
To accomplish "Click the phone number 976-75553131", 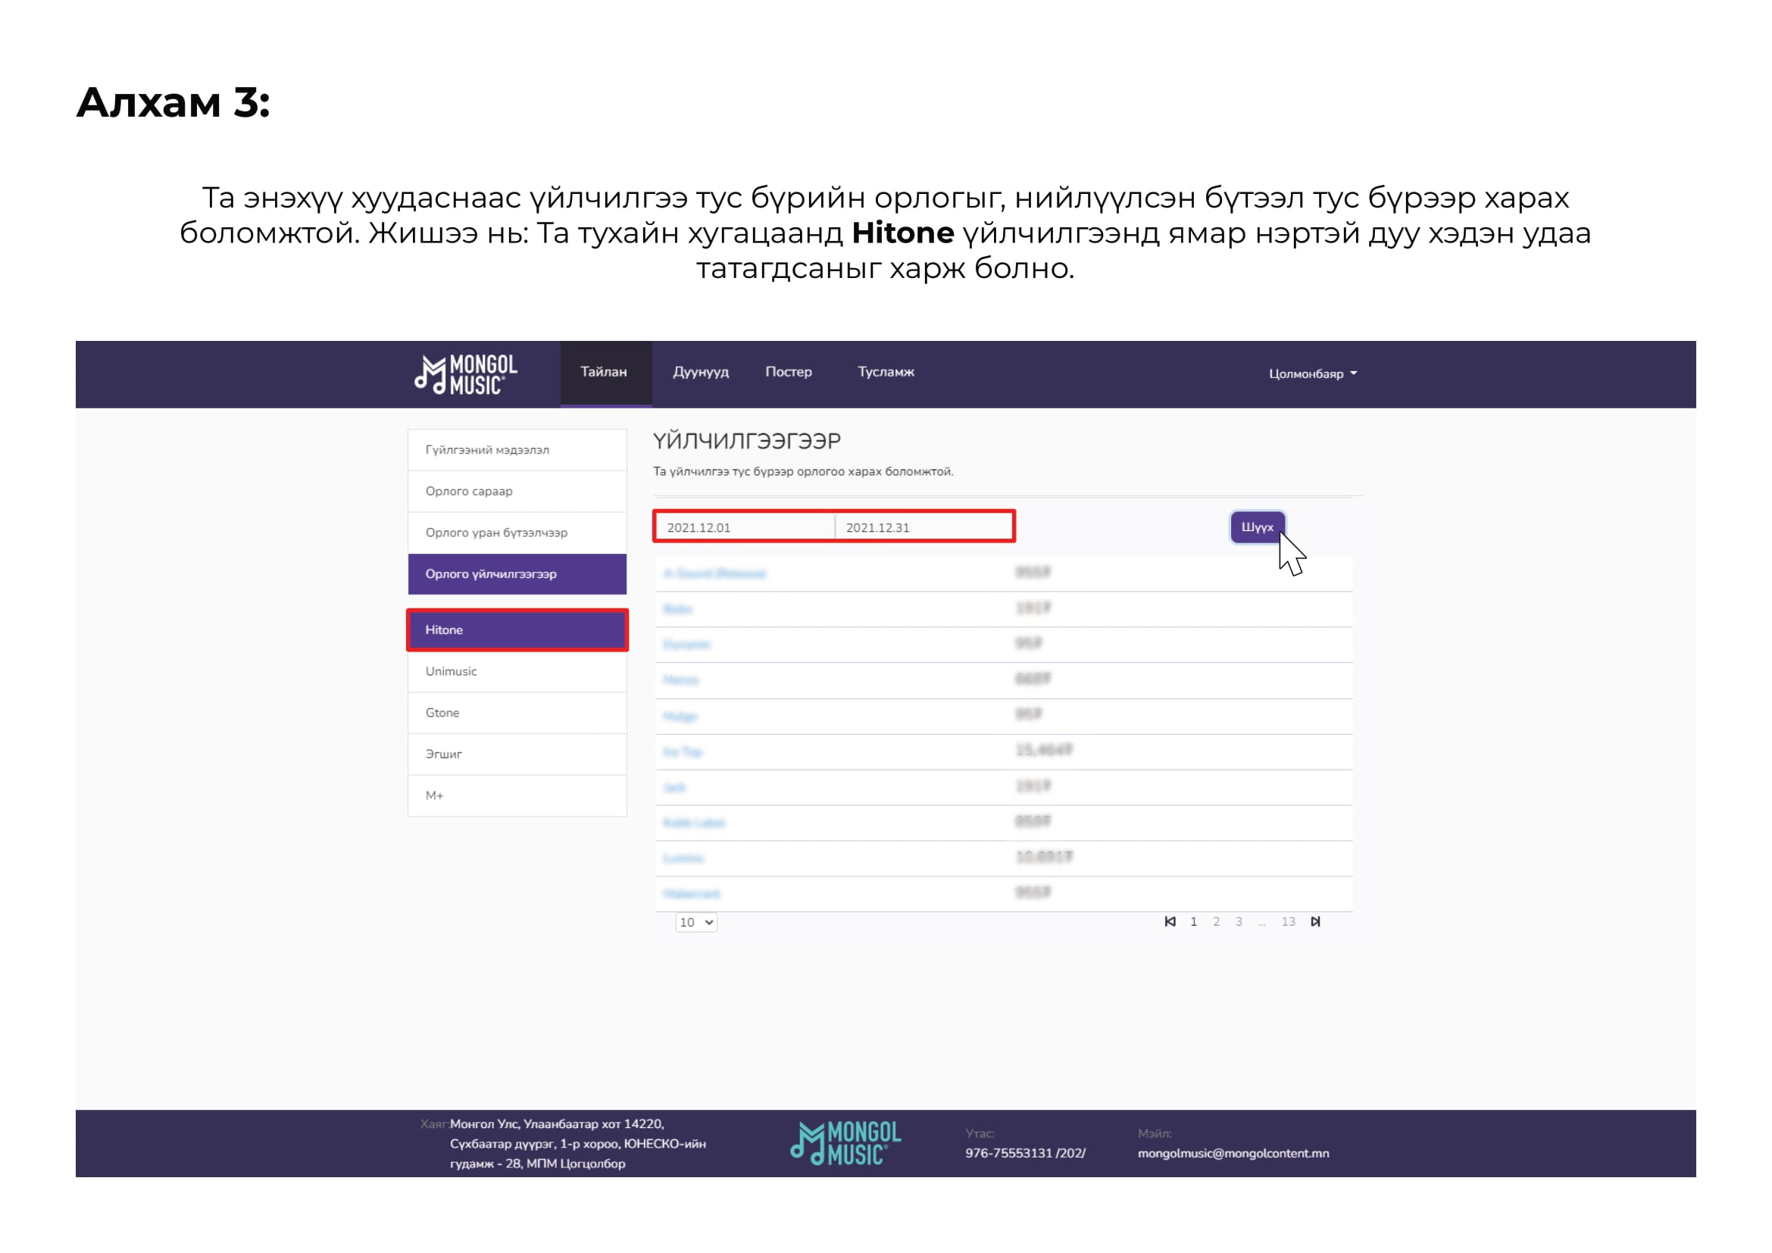I will [1025, 1154].
